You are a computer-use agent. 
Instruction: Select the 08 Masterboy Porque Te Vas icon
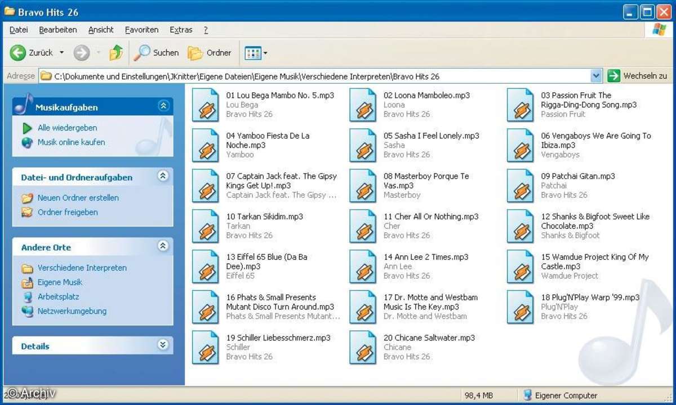[363, 186]
